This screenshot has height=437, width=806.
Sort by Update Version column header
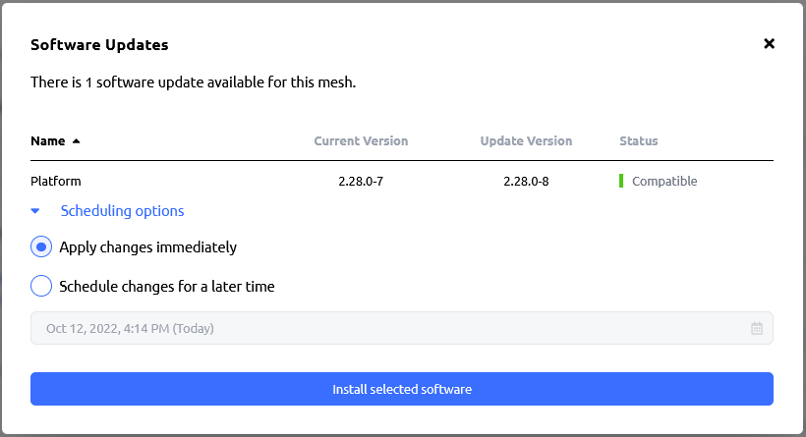tap(526, 140)
